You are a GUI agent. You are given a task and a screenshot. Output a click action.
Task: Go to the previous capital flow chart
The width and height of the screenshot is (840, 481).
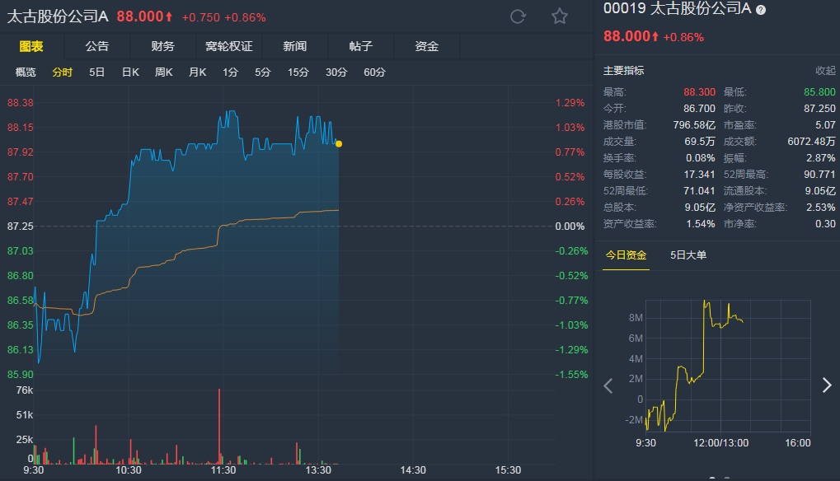(608, 385)
